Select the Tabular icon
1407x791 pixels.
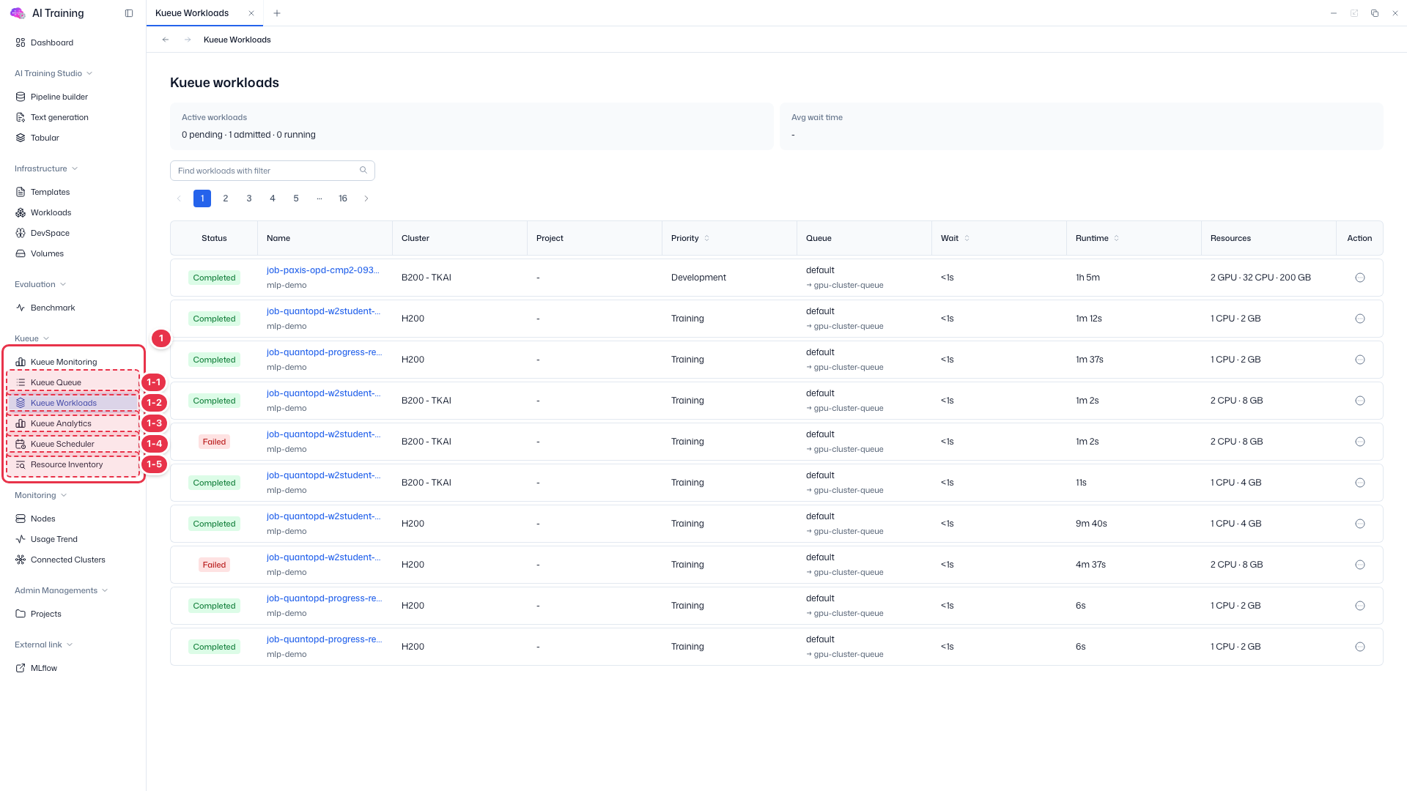pos(21,138)
